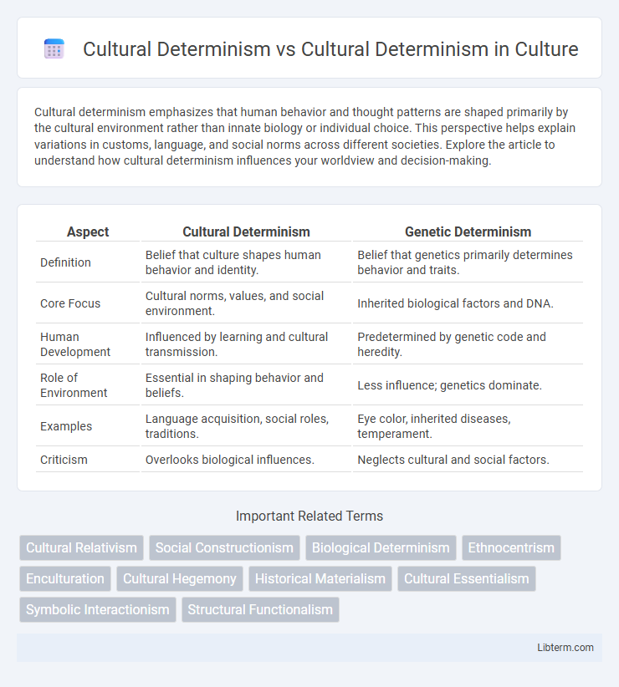
Task: Select the Biological Determinism tag
Action: click(x=381, y=547)
